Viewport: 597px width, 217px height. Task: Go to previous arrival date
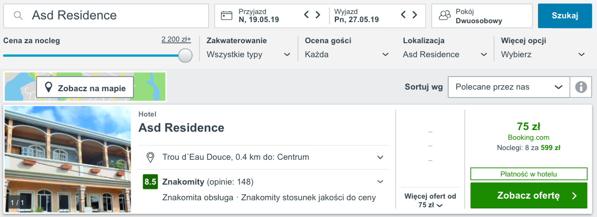[307, 15]
